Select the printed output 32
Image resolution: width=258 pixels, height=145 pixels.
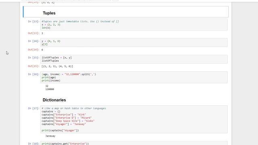point(47,86)
